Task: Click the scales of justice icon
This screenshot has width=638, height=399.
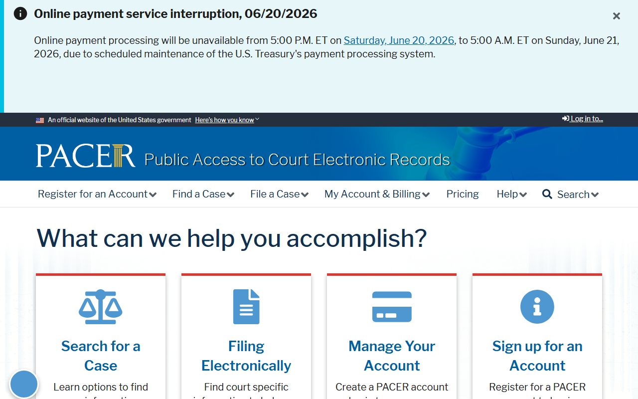Action: [x=101, y=307]
